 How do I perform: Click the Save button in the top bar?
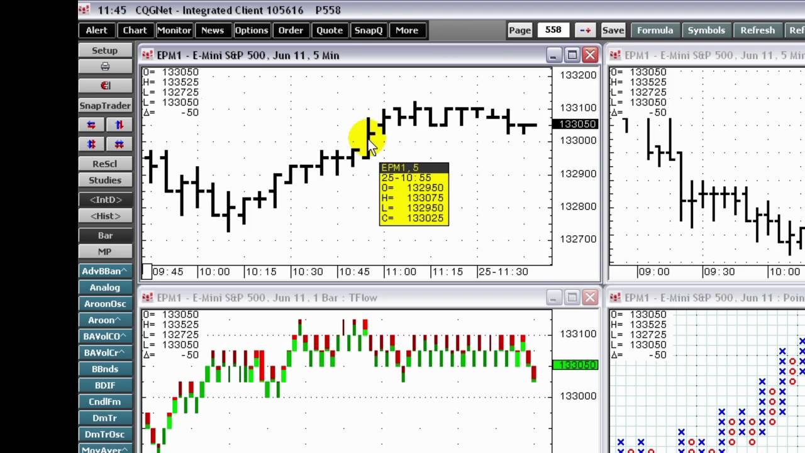(613, 30)
